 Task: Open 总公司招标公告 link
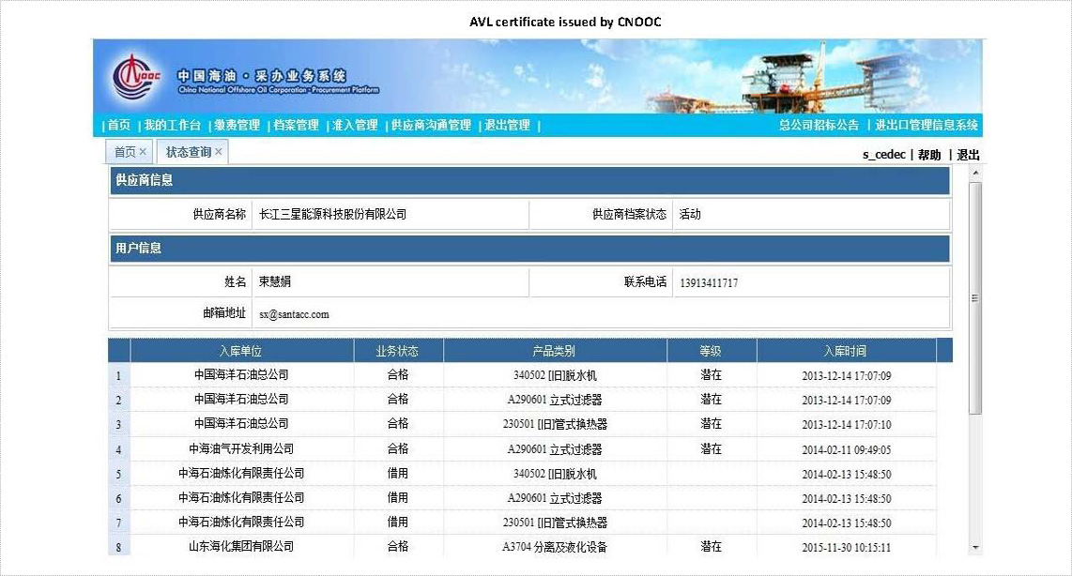click(819, 125)
